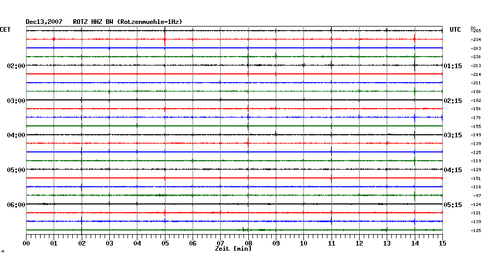Click the DC value -155
The image size is (484, 257).
coord(476,126)
